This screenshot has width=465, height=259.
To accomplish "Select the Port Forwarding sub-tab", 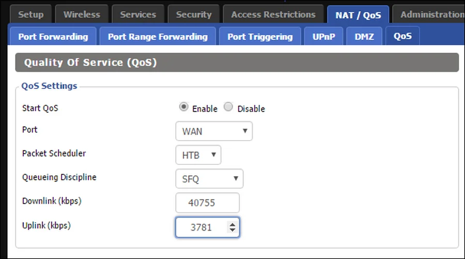I will pos(53,37).
